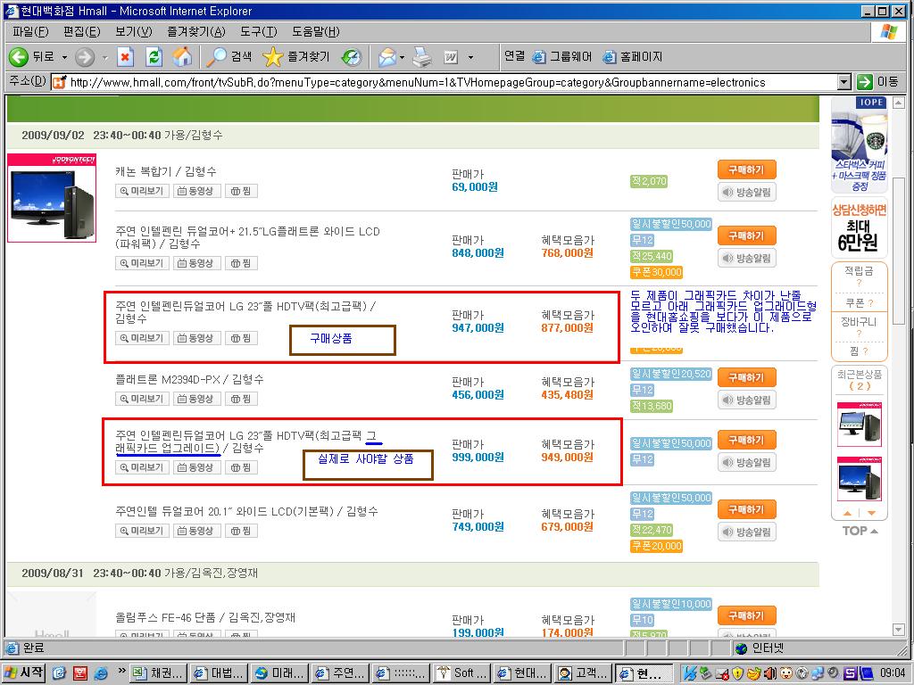Click 방송알림 for 플래트론 M2394D-PX row

[747, 400]
